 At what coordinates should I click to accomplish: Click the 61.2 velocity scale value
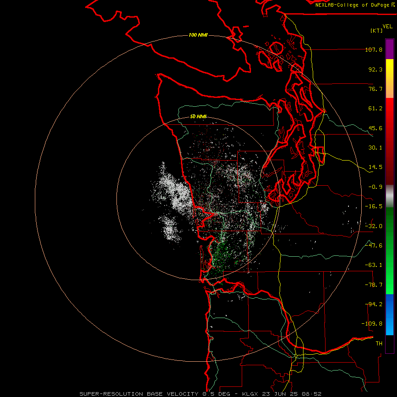[x=375, y=109]
